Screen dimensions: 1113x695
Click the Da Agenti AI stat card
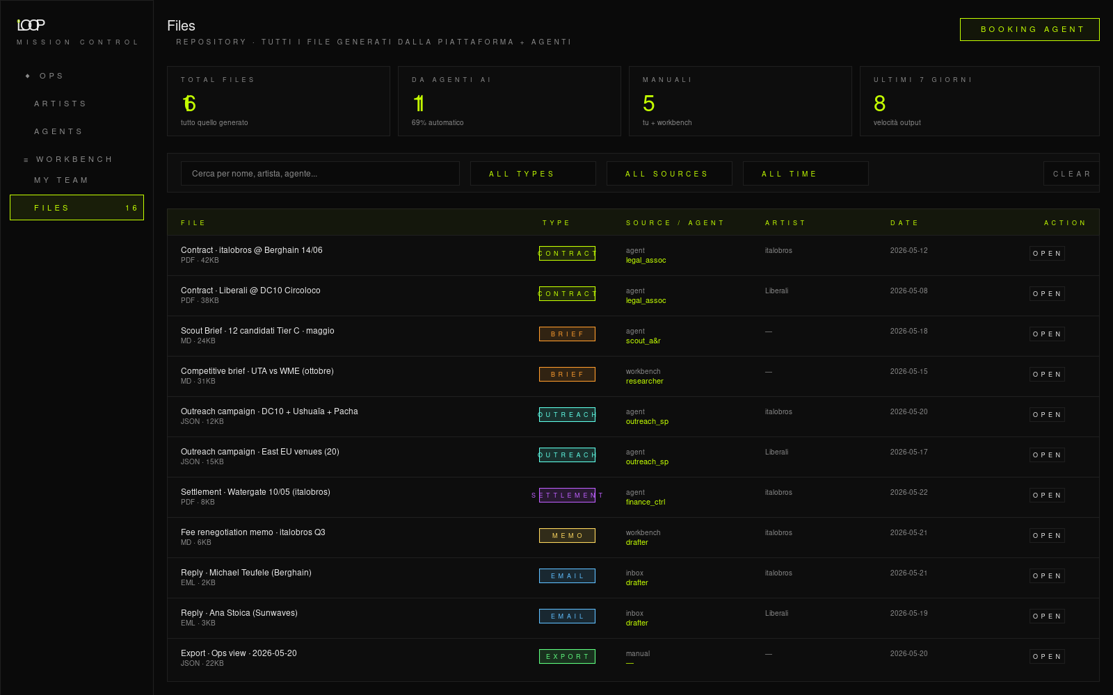click(509, 101)
